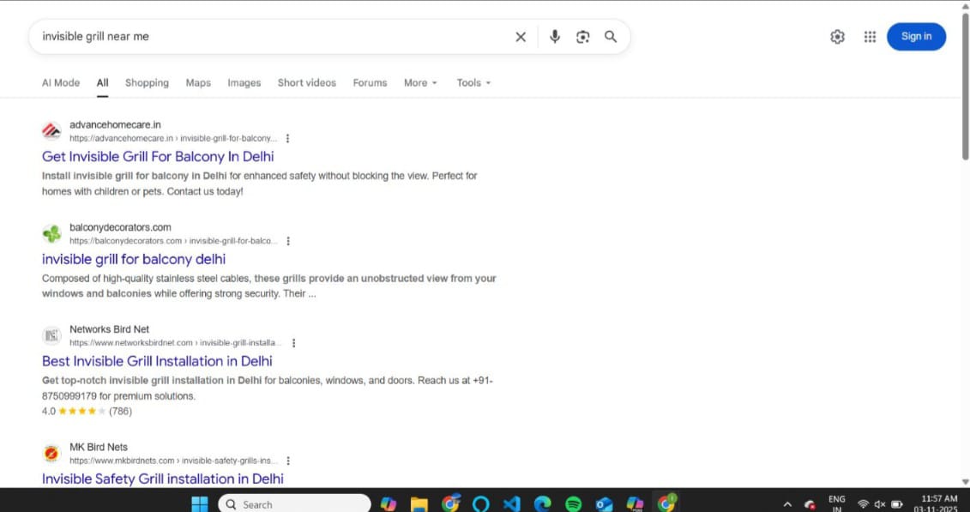Open 'Get Invisible Grill For Balcony In Delhi' link
This screenshot has height=512, width=970.
point(158,157)
